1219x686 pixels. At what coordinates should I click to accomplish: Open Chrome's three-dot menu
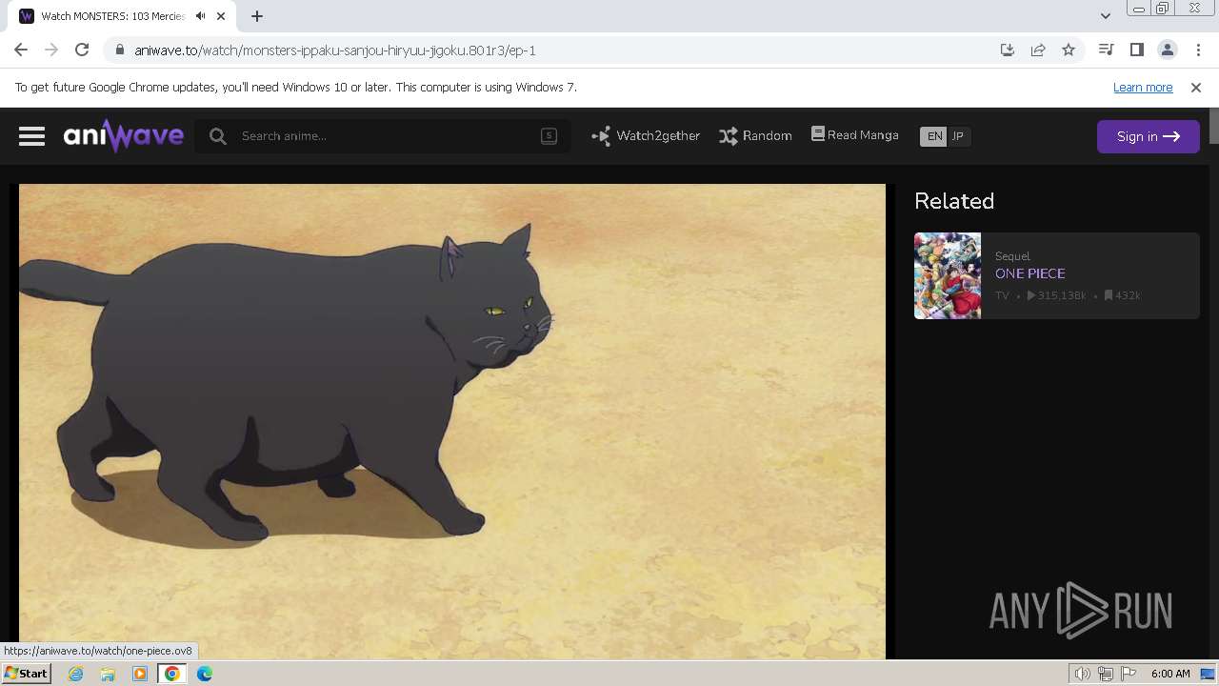pyautogui.click(x=1198, y=50)
